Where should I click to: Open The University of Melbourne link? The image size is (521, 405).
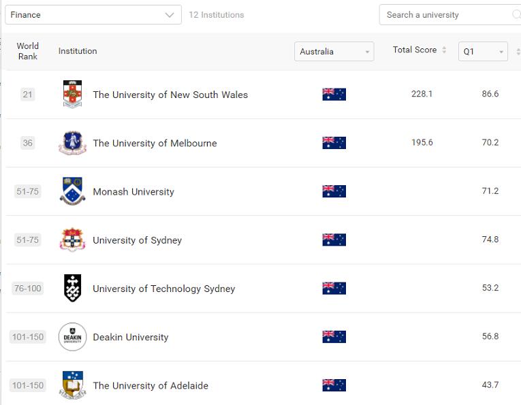(155, 143)
